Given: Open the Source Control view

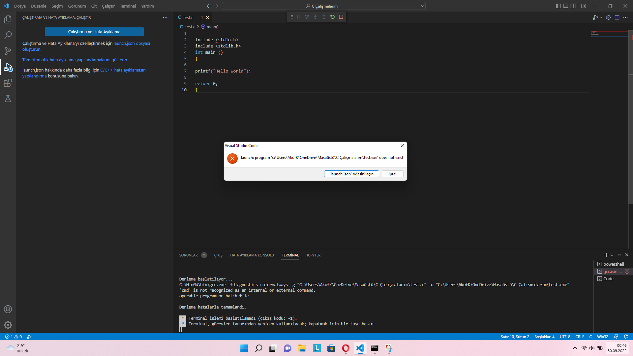Looking at the screenshot, I should 8,51.
